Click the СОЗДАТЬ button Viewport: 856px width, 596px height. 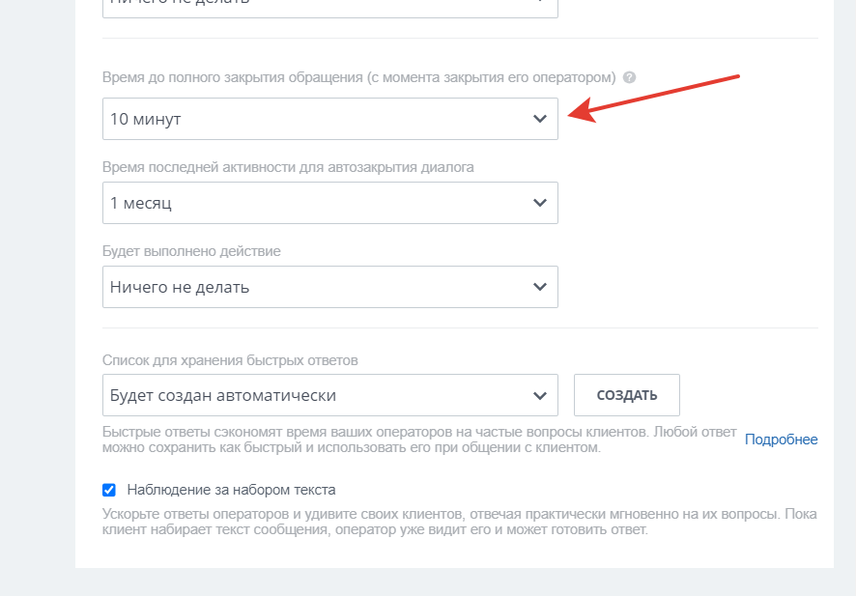[627, 395]
